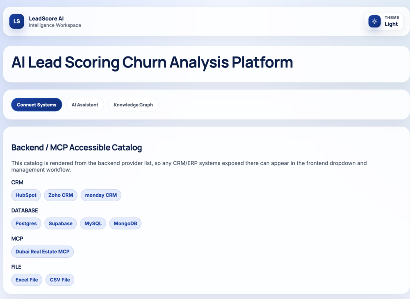This screenshot has width=410, height=299.
Task: Open the Dubai Real Estate MCP chip
Action: pyautogui.click(x=43, y=252)
